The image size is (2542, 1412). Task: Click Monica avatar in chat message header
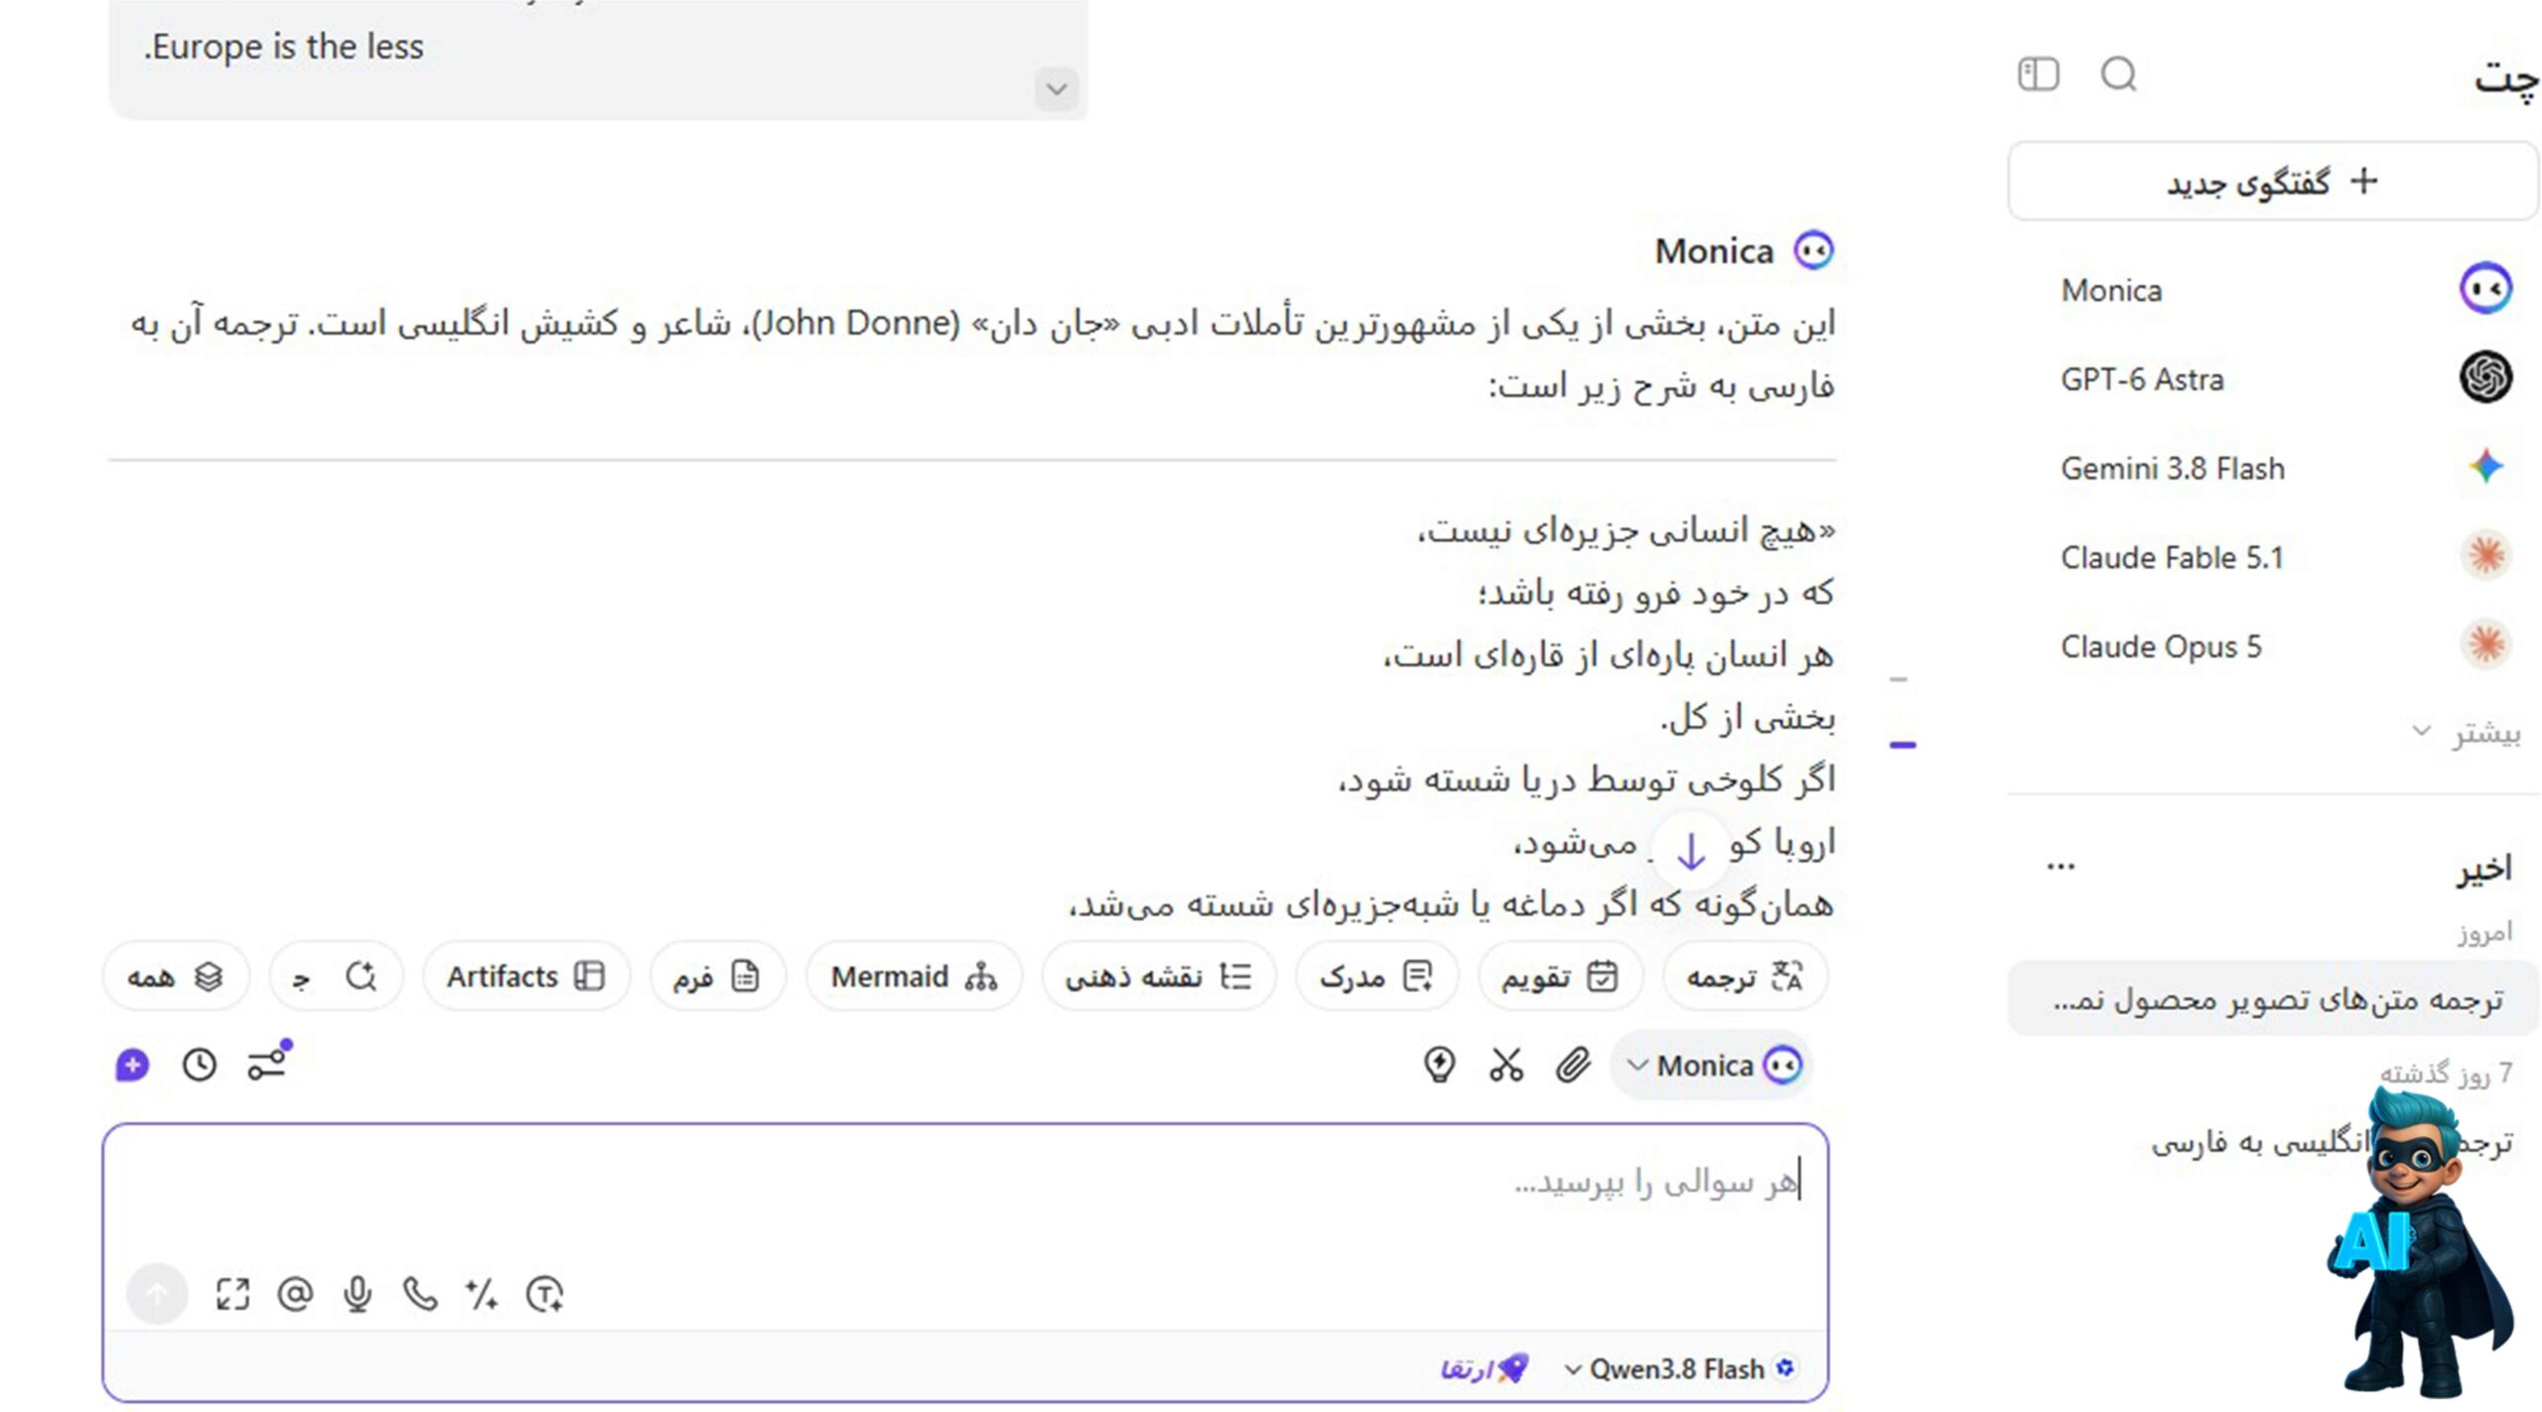tap(1813, 250)
